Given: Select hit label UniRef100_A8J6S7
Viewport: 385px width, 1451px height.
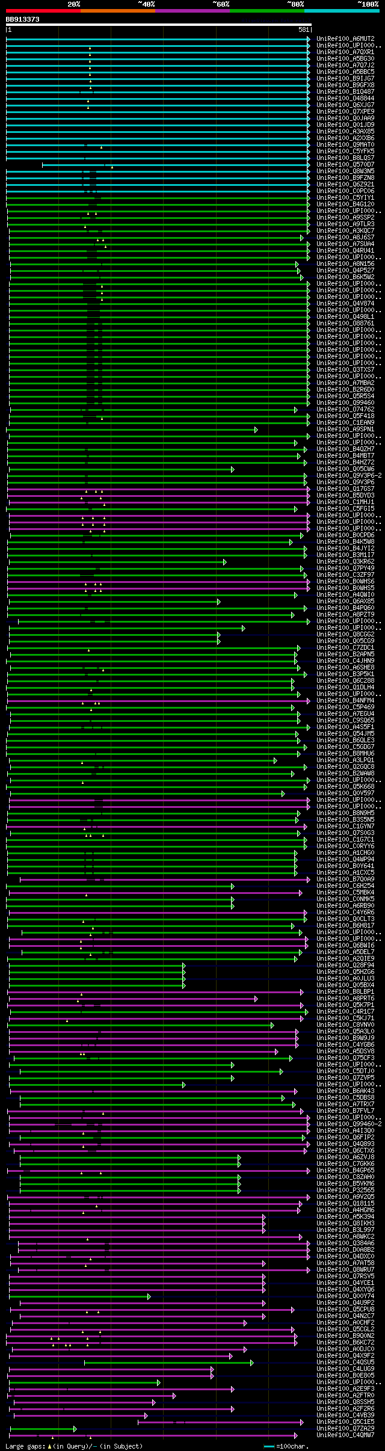Looking at the screenshot, I should pyautogui.click(x=345, y=238).
